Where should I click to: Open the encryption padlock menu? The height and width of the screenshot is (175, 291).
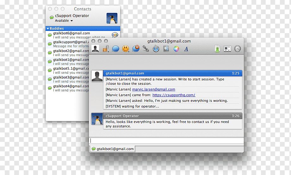(x=105, y=49)
